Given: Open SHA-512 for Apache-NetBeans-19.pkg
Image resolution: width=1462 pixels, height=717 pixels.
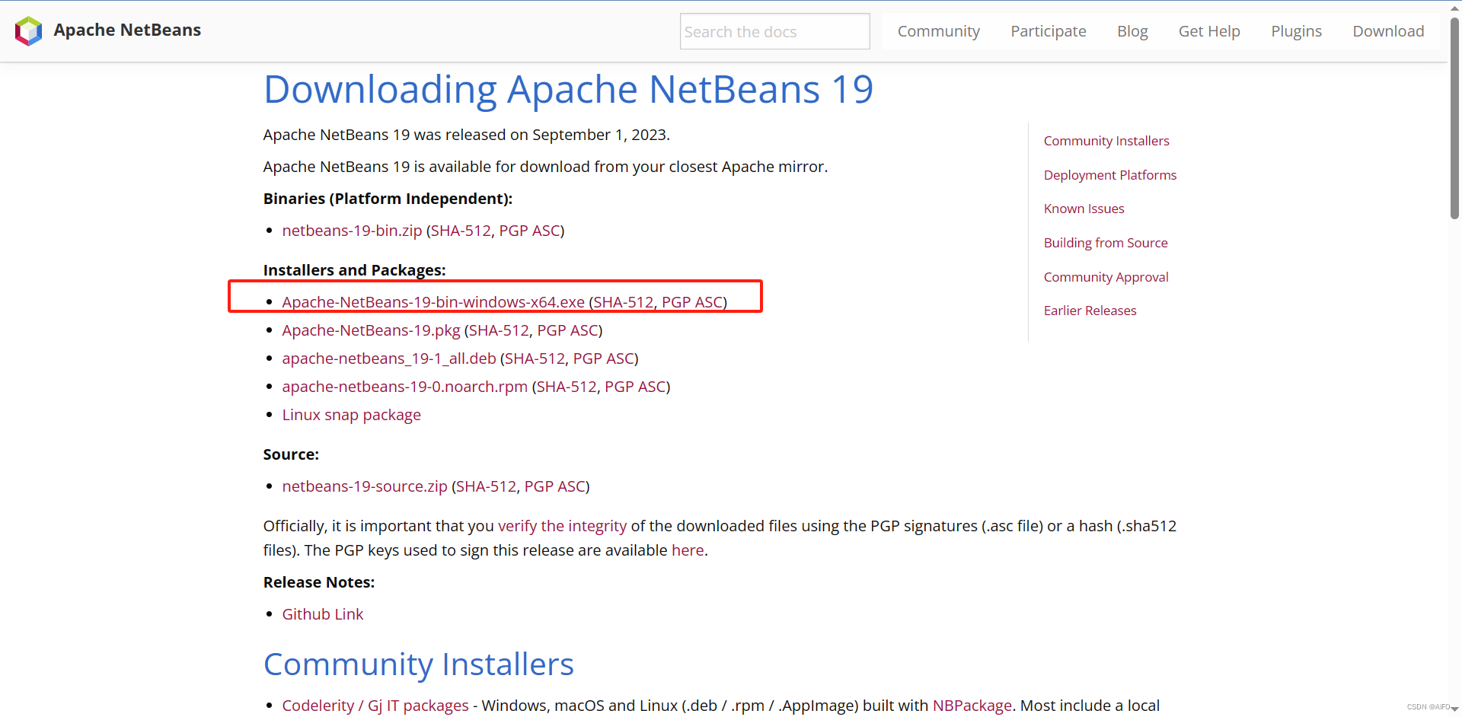Looking at the screenshot, I should click(x=499, y=330).
